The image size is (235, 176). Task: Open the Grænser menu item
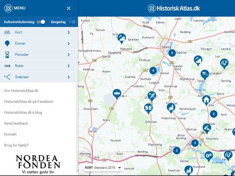point(38,77)
